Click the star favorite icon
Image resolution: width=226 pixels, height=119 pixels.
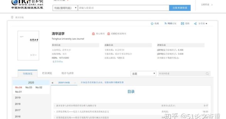[x=152, y=23]
